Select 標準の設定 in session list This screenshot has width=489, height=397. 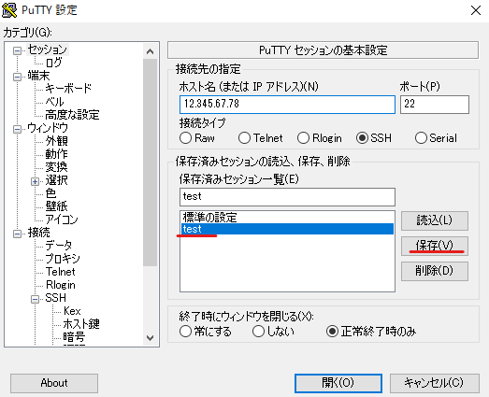click(287, 218)
